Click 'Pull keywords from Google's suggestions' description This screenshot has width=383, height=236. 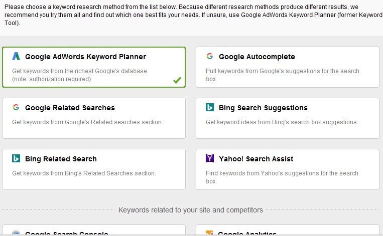[x=283, y=75]
